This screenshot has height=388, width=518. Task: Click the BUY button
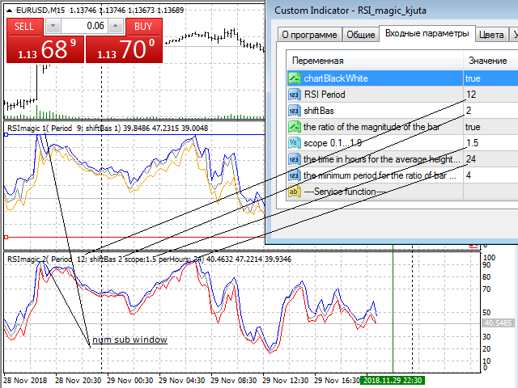(143, 27)
